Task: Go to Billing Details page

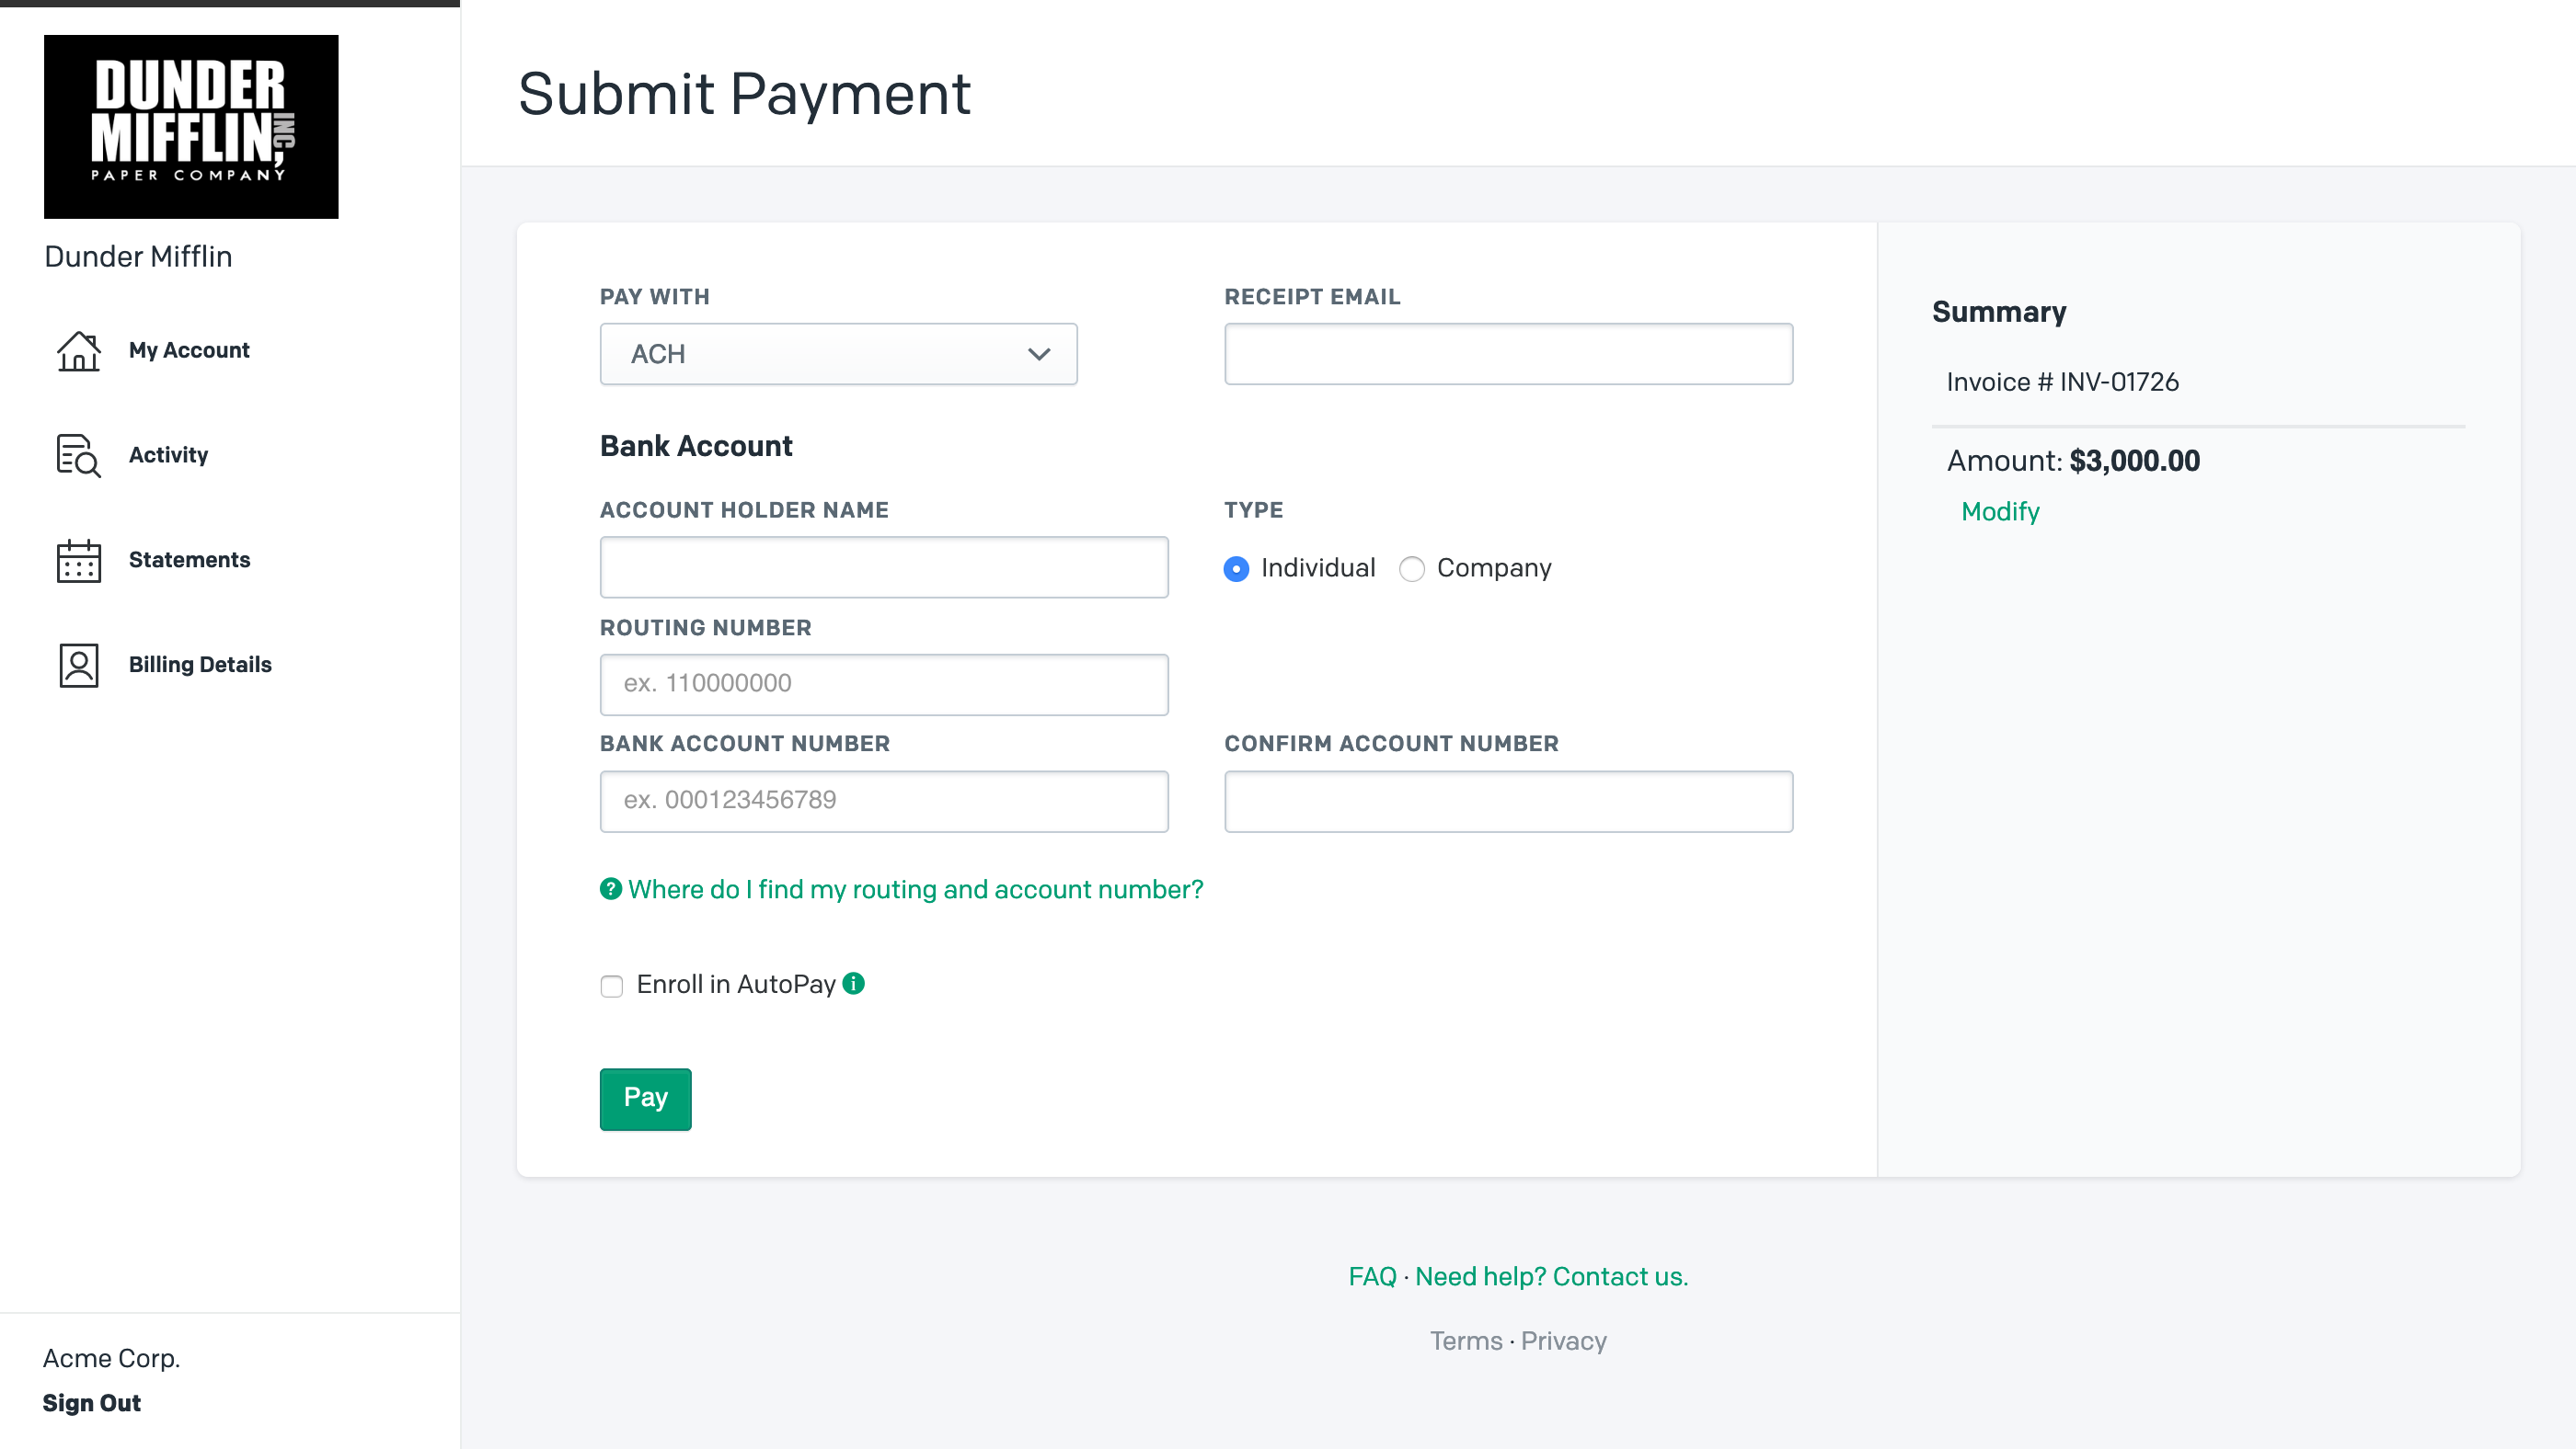Action: [x=200, y=665]
